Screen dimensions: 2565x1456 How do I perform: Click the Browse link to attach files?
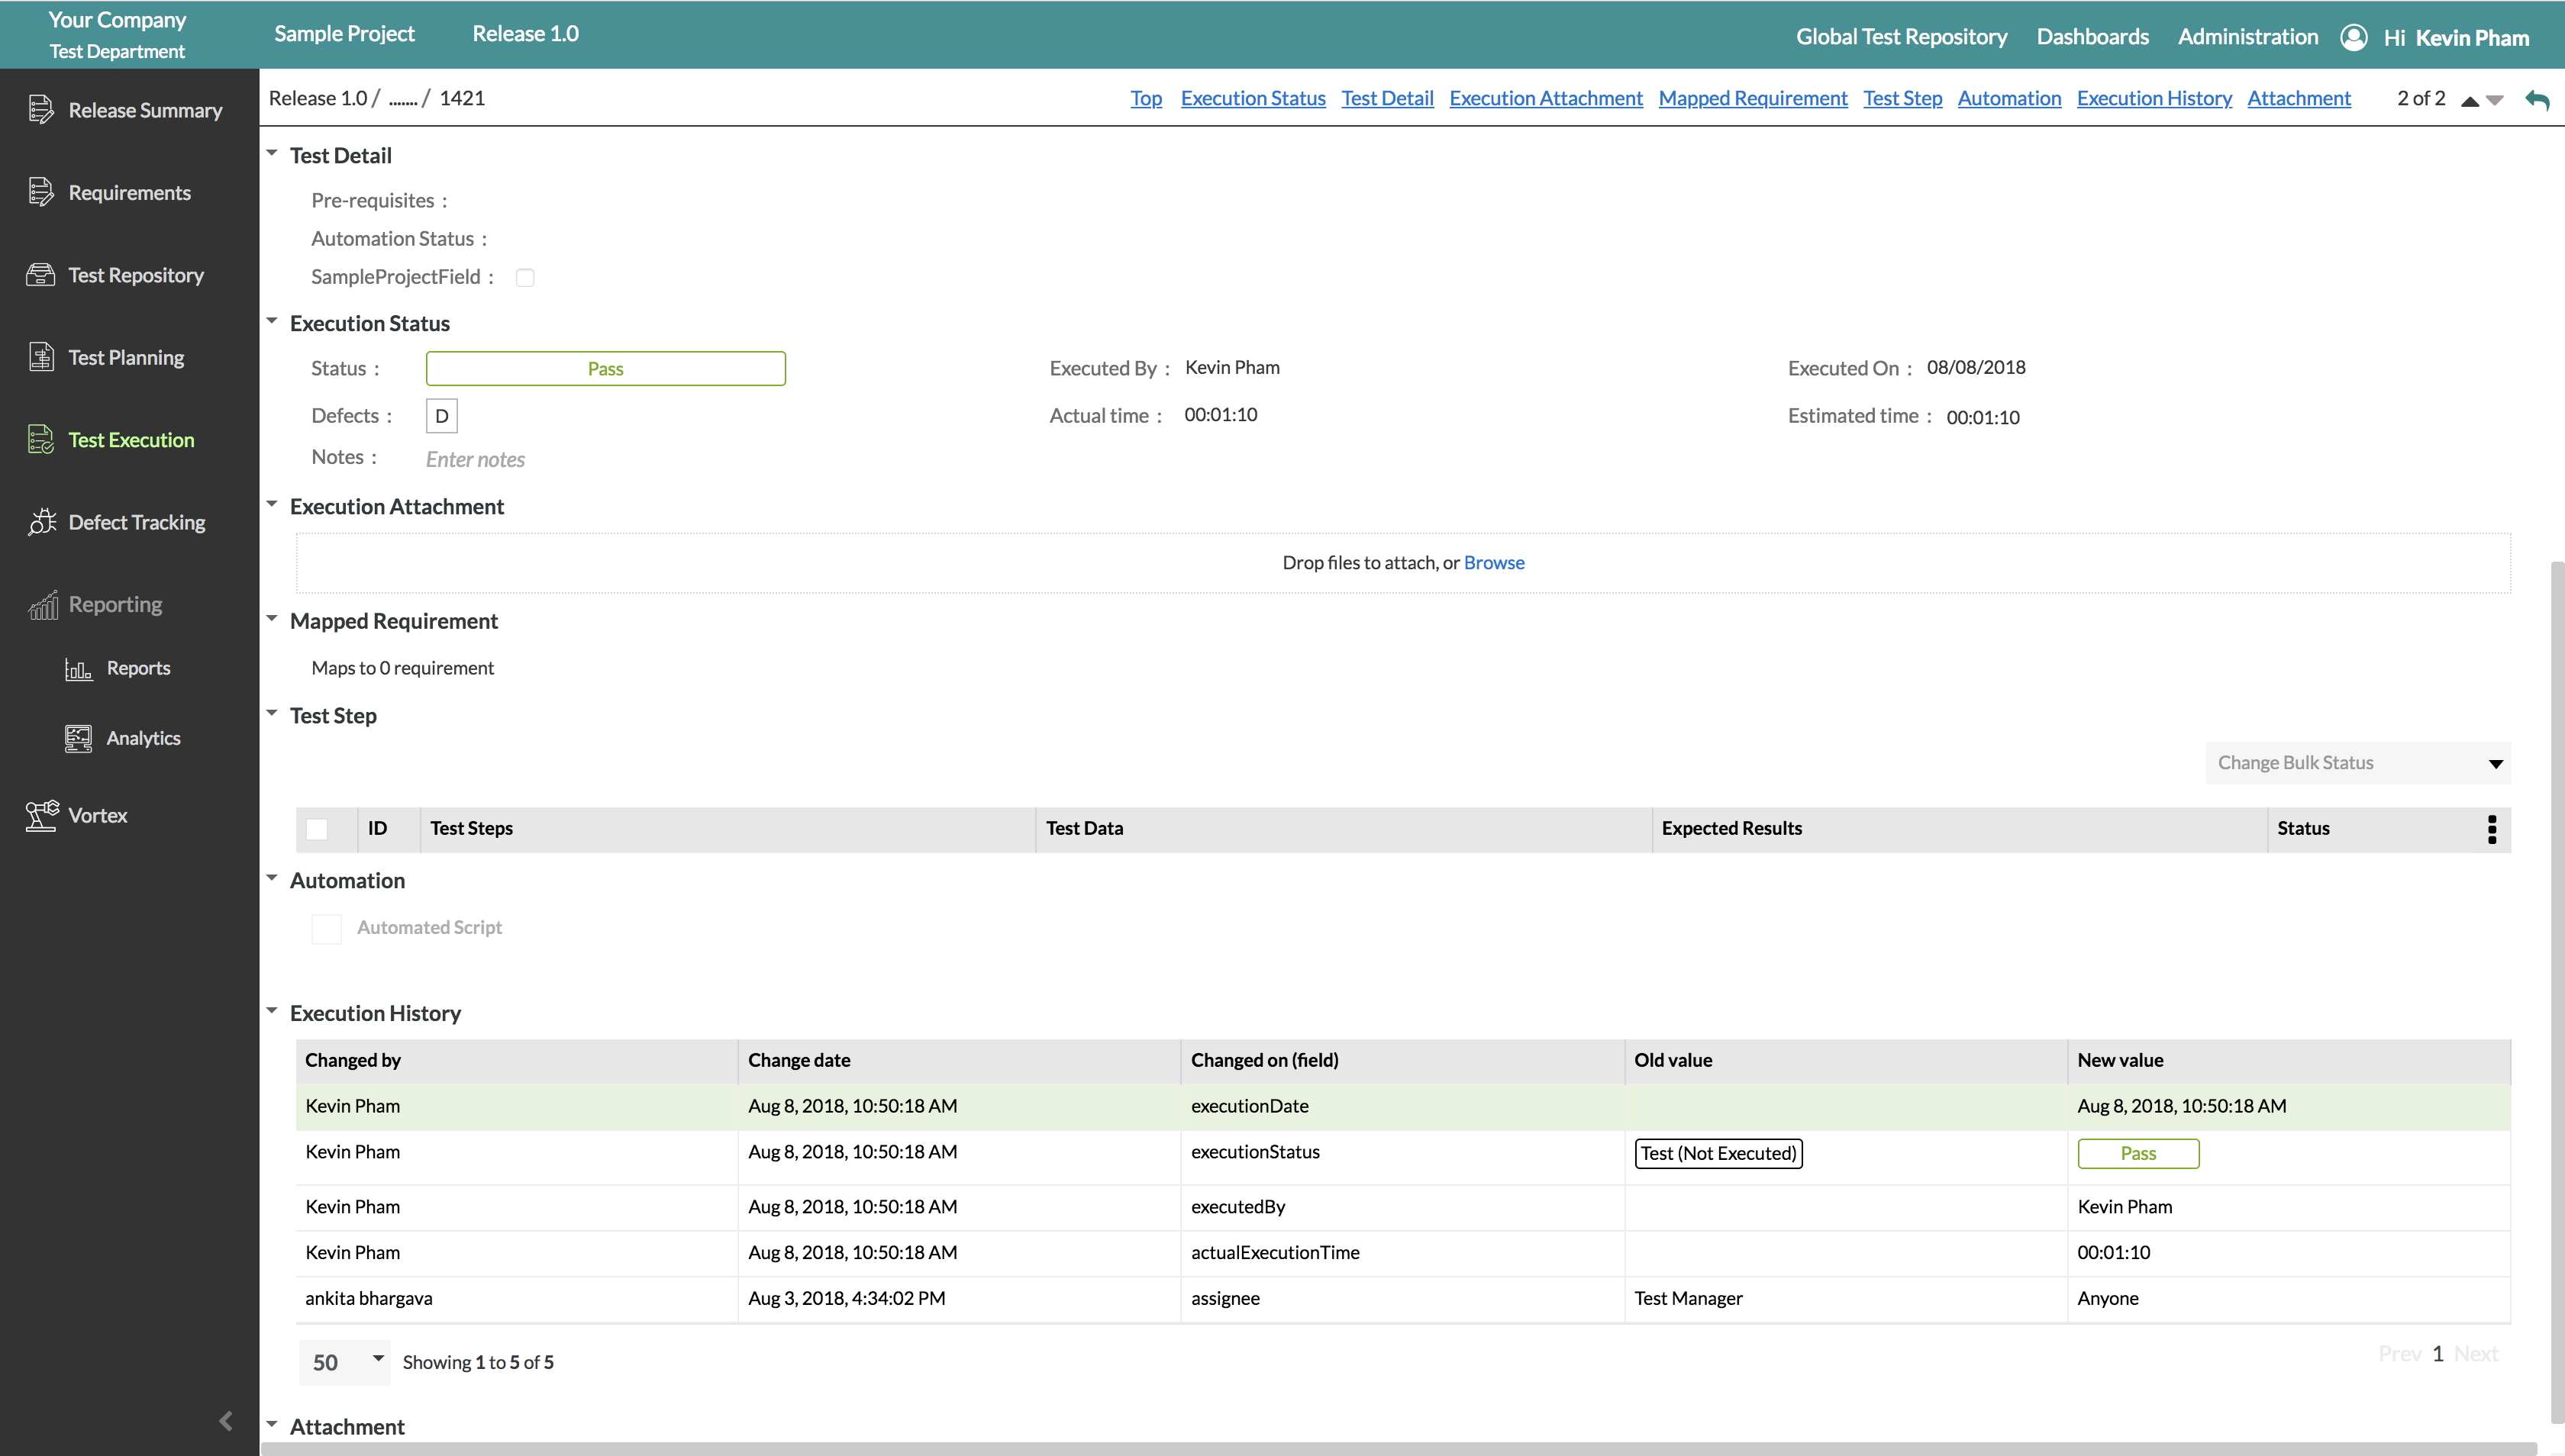(x=1494, y=563)
